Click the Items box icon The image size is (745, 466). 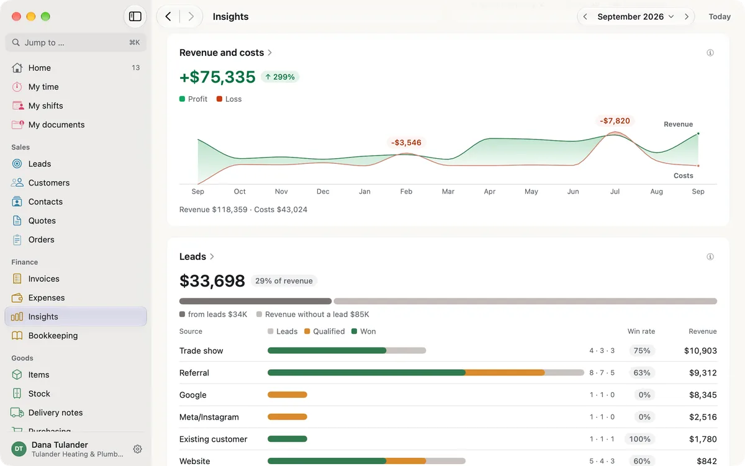click(17, 375)
